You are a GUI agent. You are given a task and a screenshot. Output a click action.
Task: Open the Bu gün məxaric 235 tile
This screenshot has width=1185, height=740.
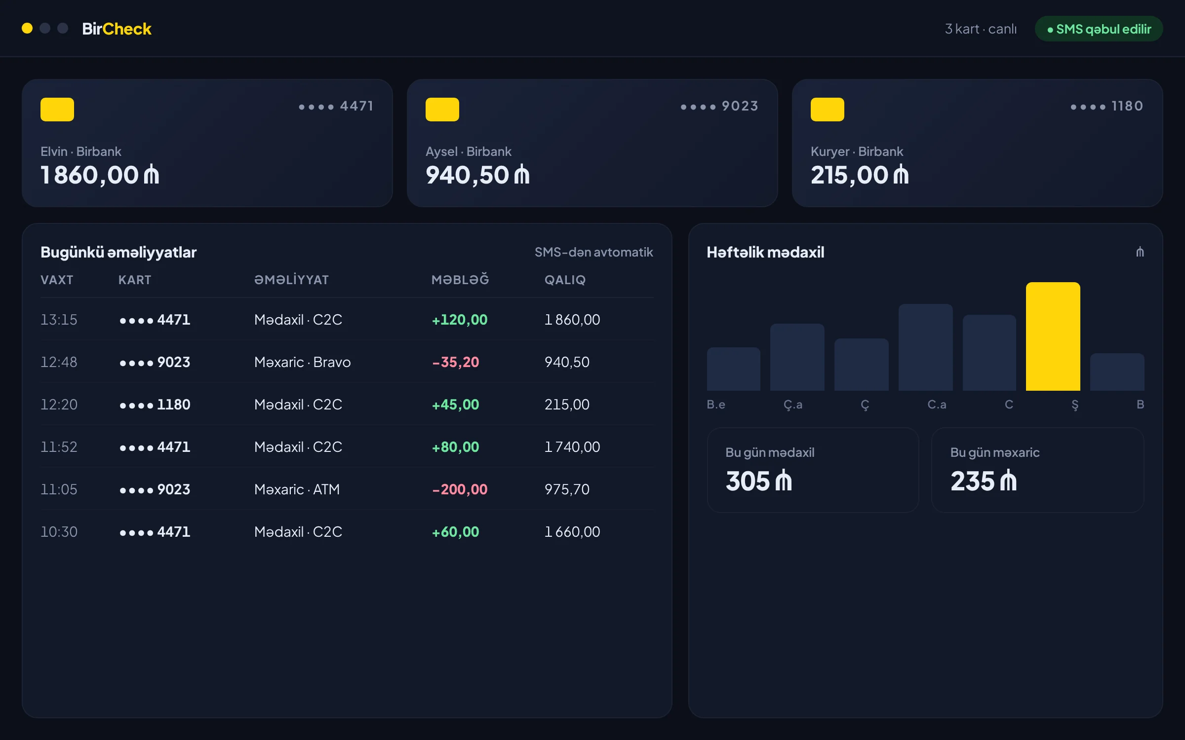pos(1037,470)
